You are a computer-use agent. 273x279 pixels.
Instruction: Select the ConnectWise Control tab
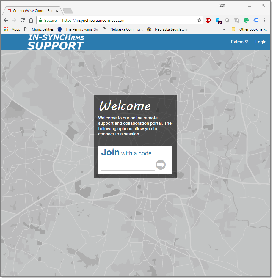click(x=33, y=11)
